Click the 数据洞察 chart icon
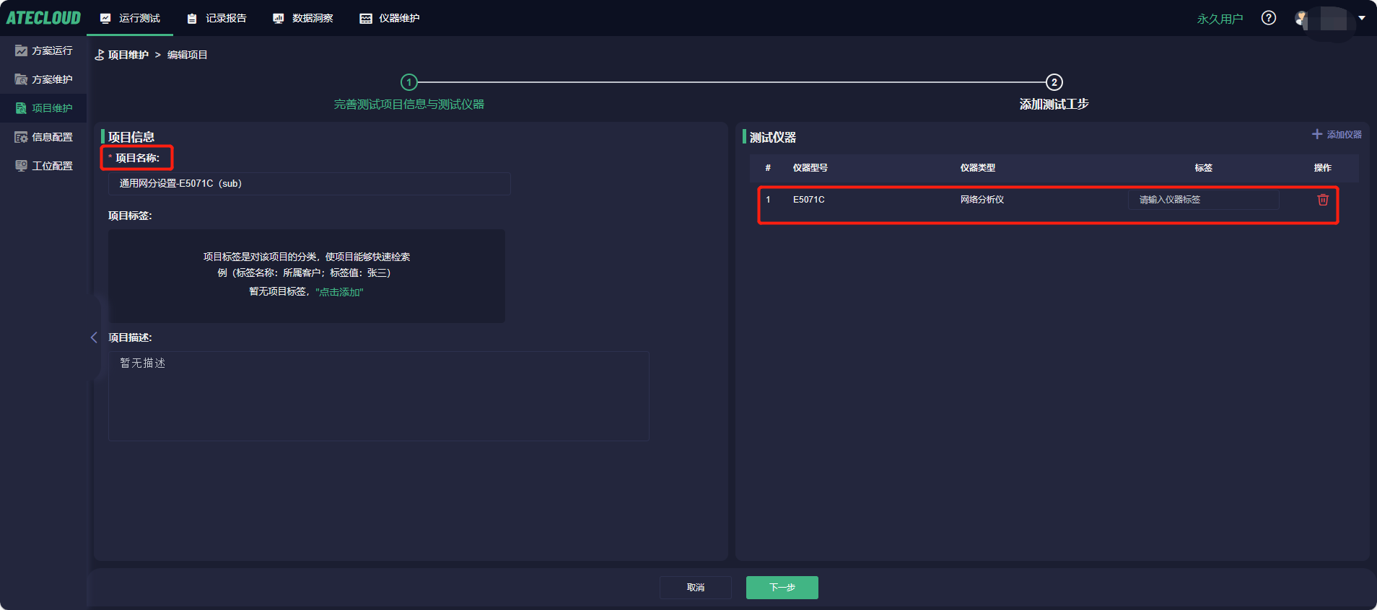Screen dimensions: 1377x610 [279, 19]
